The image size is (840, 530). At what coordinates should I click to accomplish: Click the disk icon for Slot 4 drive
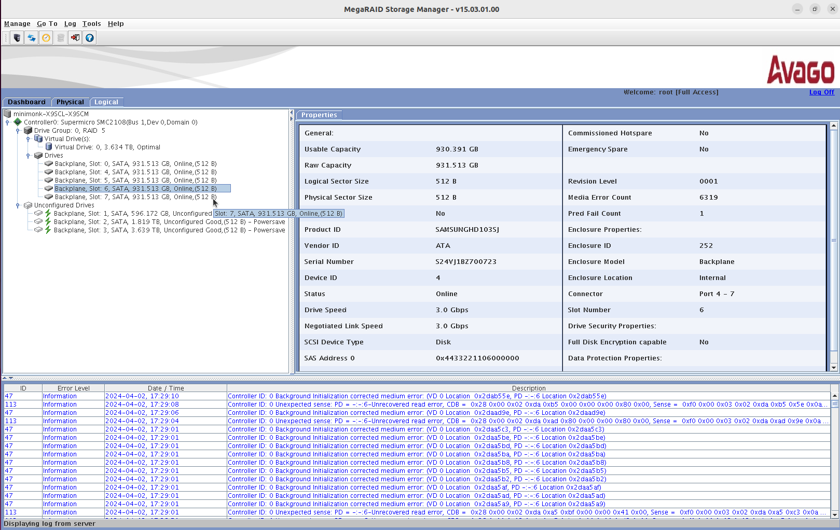click(49, 172)
